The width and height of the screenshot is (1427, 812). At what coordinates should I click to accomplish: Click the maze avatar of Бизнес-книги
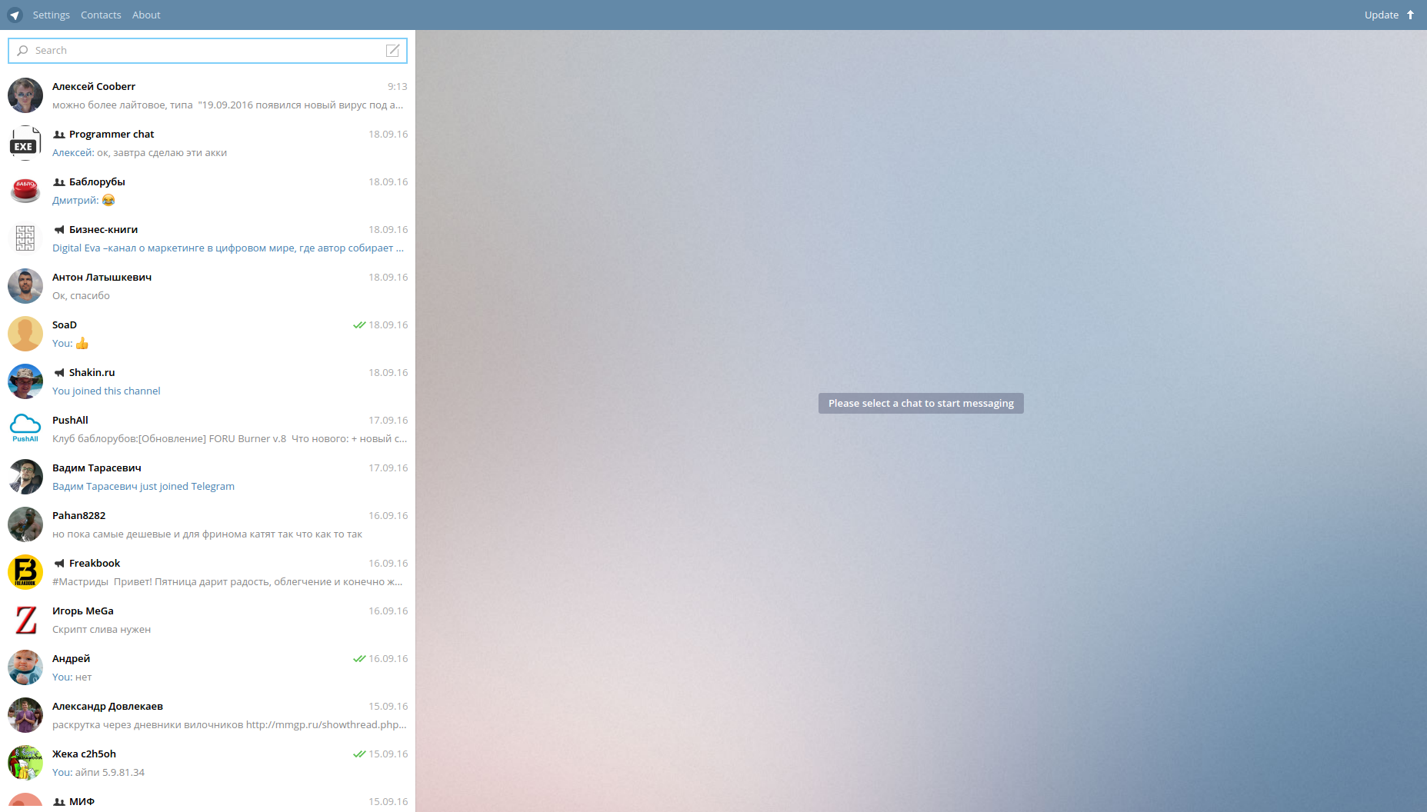tap(25, 238)
